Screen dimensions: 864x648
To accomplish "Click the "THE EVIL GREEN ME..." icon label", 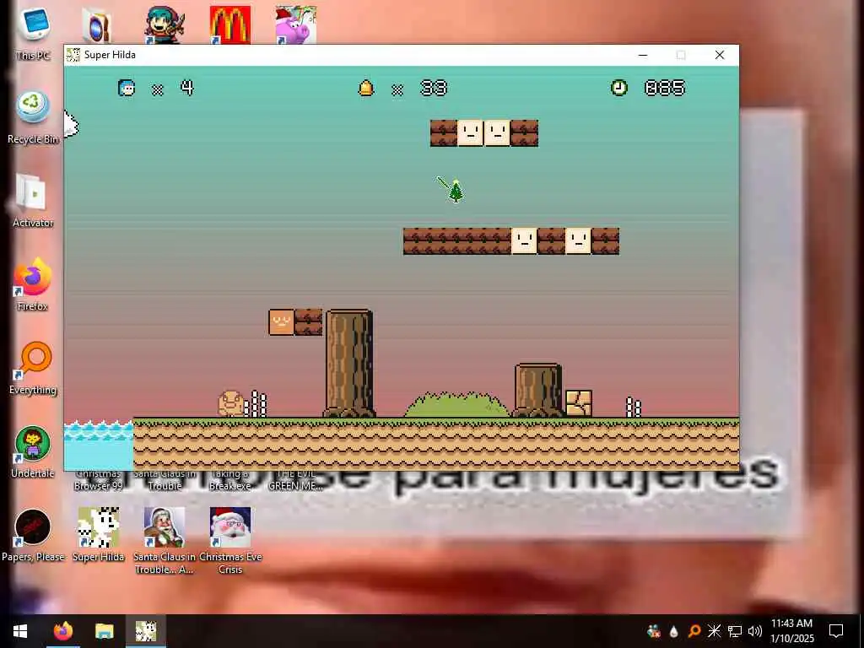I will coord(296,480).
